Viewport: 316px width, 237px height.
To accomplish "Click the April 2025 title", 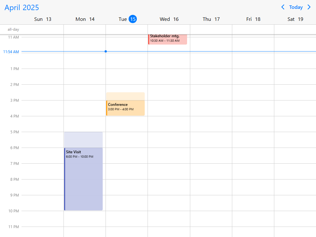I will pyautogui.click(x=22, y=8).
